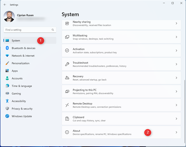Open the Nearby sharing title
The height and width of the screenshot is (147, 186).
coord(82,22)
